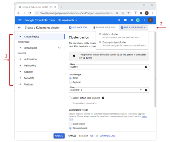Click the browser back arrow

point(19,13)
